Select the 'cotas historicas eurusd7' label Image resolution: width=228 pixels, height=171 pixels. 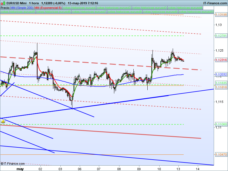(x=89, y=12)
